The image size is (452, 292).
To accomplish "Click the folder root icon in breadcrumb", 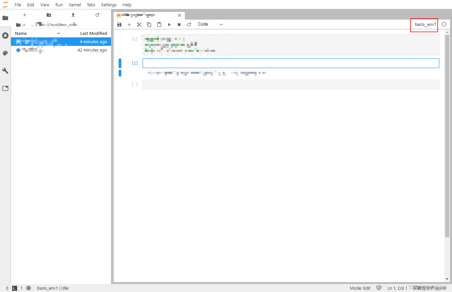I will pos(18,25).
